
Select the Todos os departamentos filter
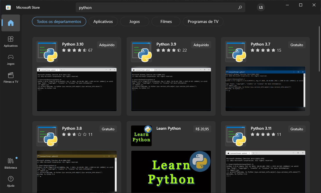59,21
